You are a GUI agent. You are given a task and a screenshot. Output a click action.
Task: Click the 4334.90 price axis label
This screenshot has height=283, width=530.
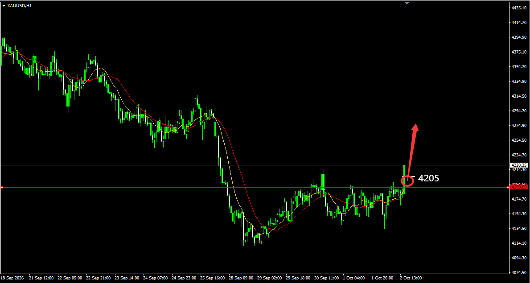[519, 82]
